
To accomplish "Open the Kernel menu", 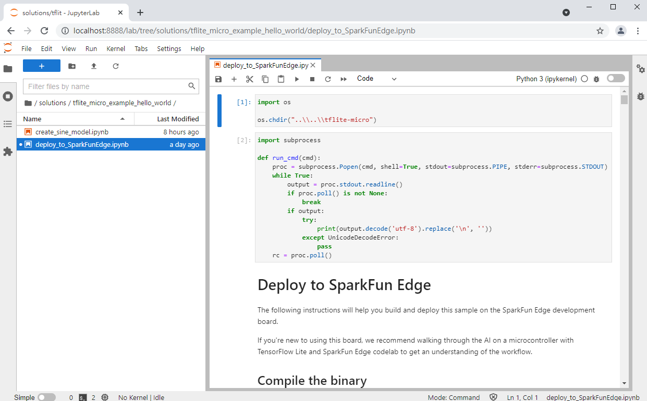I will tap(116, 48).
